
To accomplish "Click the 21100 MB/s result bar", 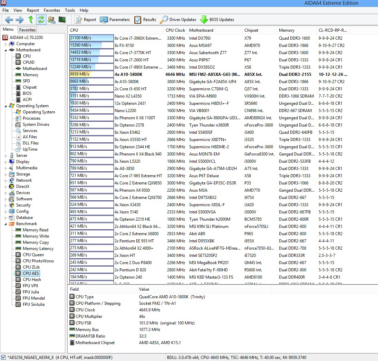I will click(91, 38).
